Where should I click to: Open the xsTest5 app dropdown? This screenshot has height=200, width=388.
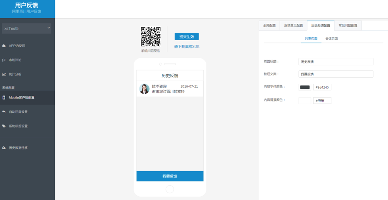click(x=26, y=29)
